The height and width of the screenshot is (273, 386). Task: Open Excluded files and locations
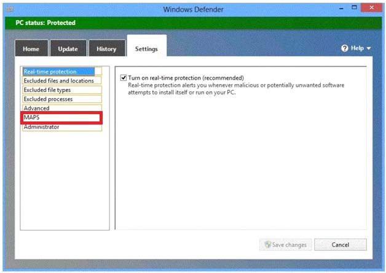click(61, 80)
